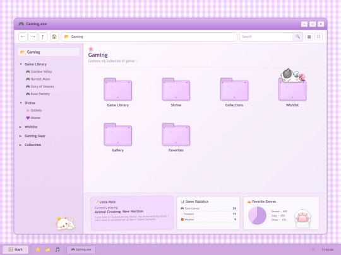Open the Gallery folder icon

(x=118, y=134)
